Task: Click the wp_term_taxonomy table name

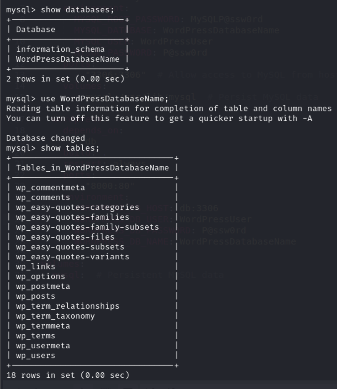Action: tap(55, 316)
